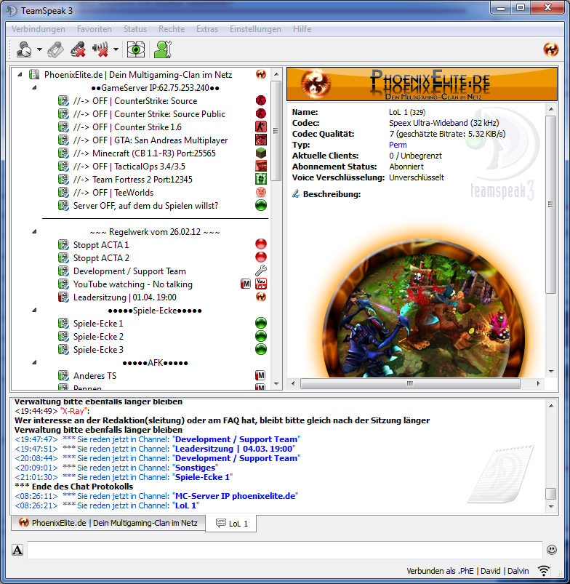The height and width of the screenshot is (584, 570).
Task: Click wrench icon on Development / Support Team
Action: pos(261,271)
